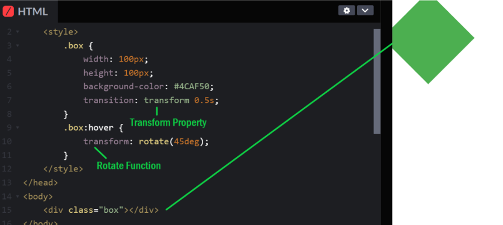Click the div class="box" element
Screen dimensions: 503x225
pos(100,210)
